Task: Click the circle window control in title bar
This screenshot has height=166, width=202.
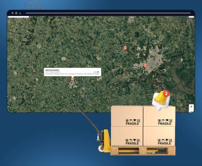Action: coord(13,13)
